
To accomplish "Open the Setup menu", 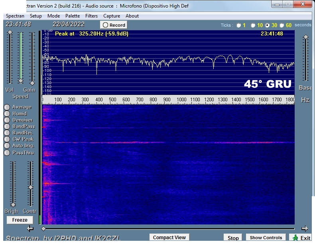I will 36,16.
